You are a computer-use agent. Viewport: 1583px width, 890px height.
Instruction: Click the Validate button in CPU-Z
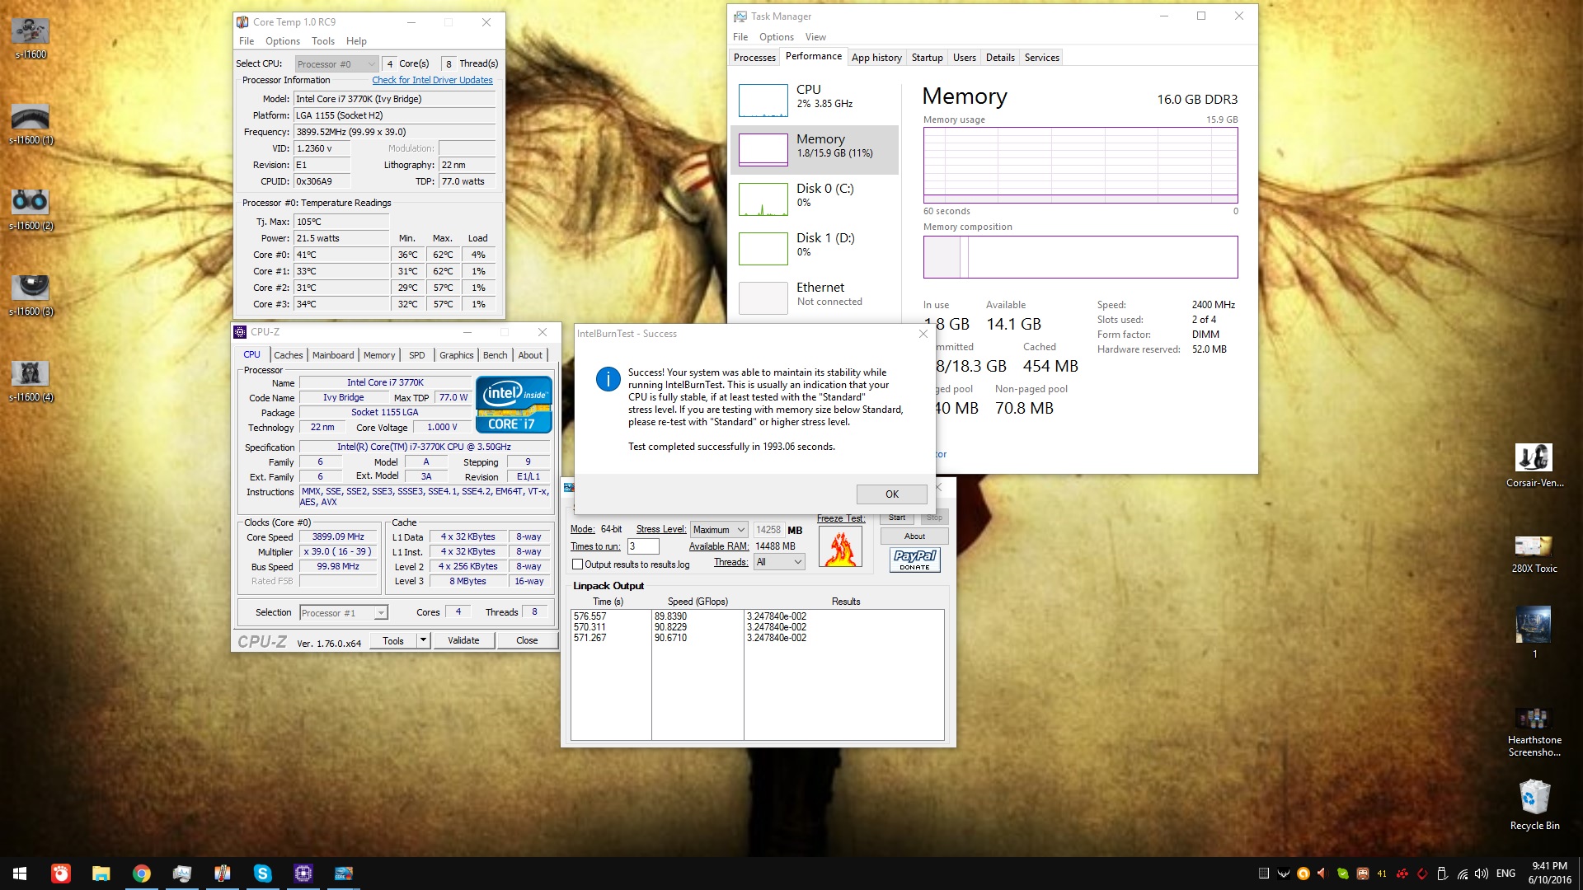tap(463, 640)
